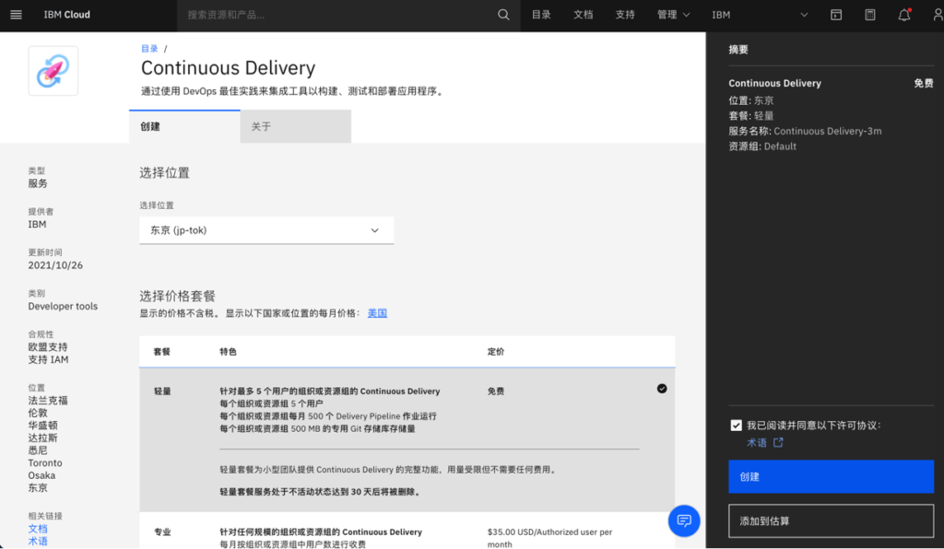944x549 pixels.
Task: Select the 轻量 plan checkmark
Action: [x=662, y=389]
